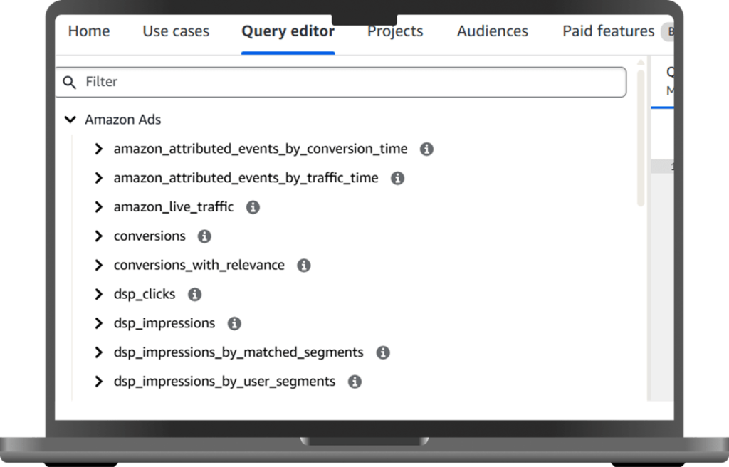
Task: Click info icon next to dsp_impressions
Action: tap(234, 324)
